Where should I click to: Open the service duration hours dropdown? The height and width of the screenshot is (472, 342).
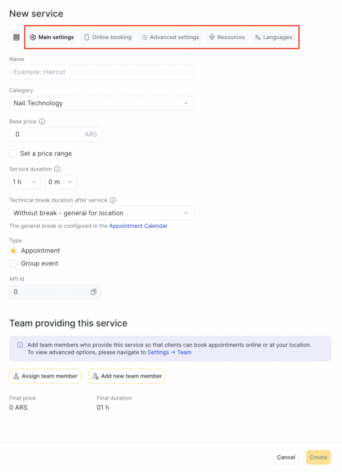pos(25,182)
